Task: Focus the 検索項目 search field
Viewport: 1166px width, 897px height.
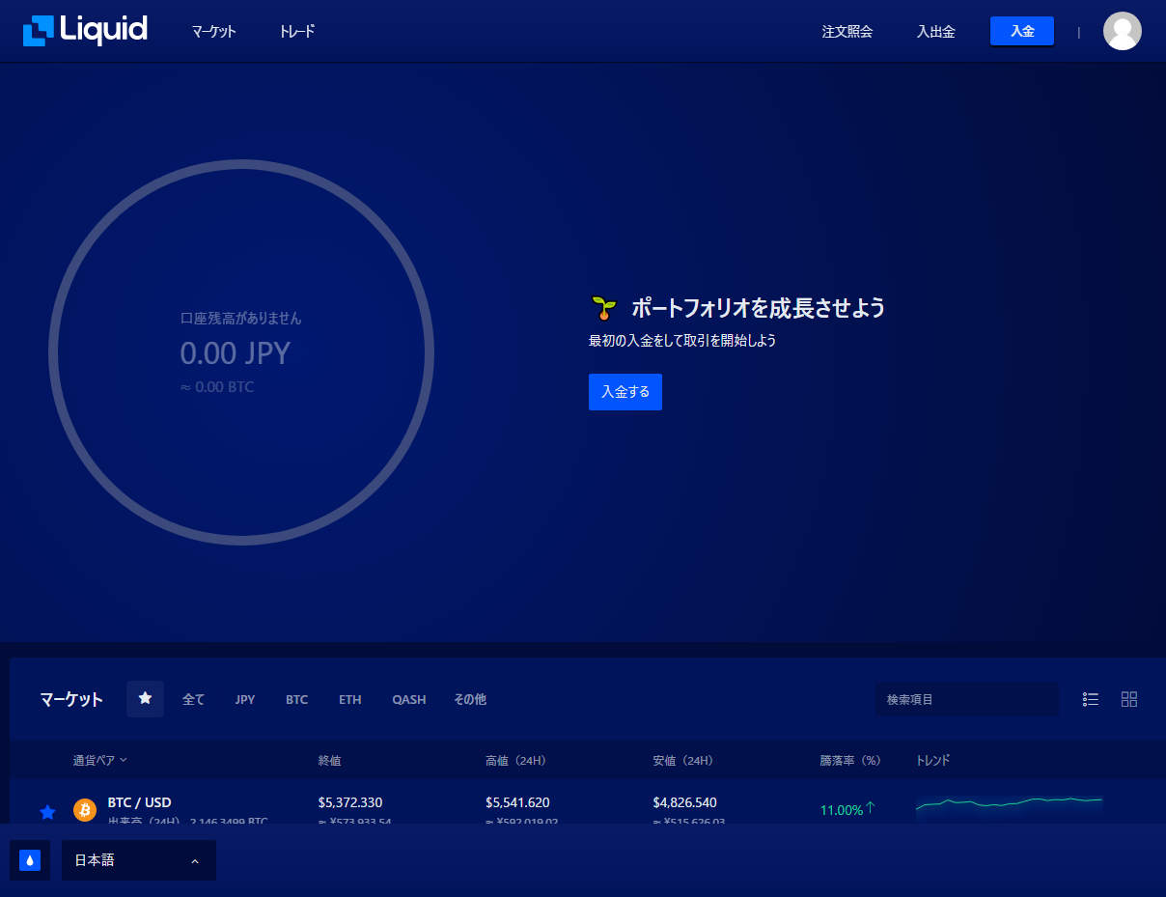Action: [x=966, y=699]
